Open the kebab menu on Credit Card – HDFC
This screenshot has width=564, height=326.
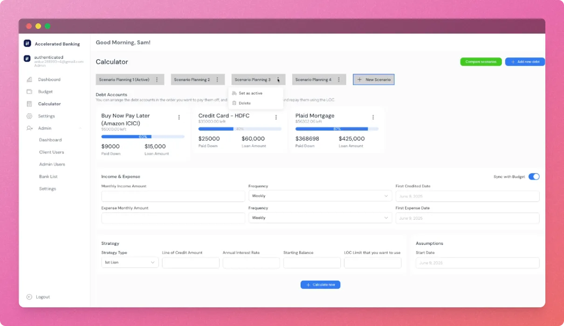[276, 117]
